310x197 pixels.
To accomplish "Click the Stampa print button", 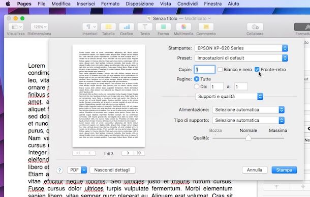I will (284, 170).
